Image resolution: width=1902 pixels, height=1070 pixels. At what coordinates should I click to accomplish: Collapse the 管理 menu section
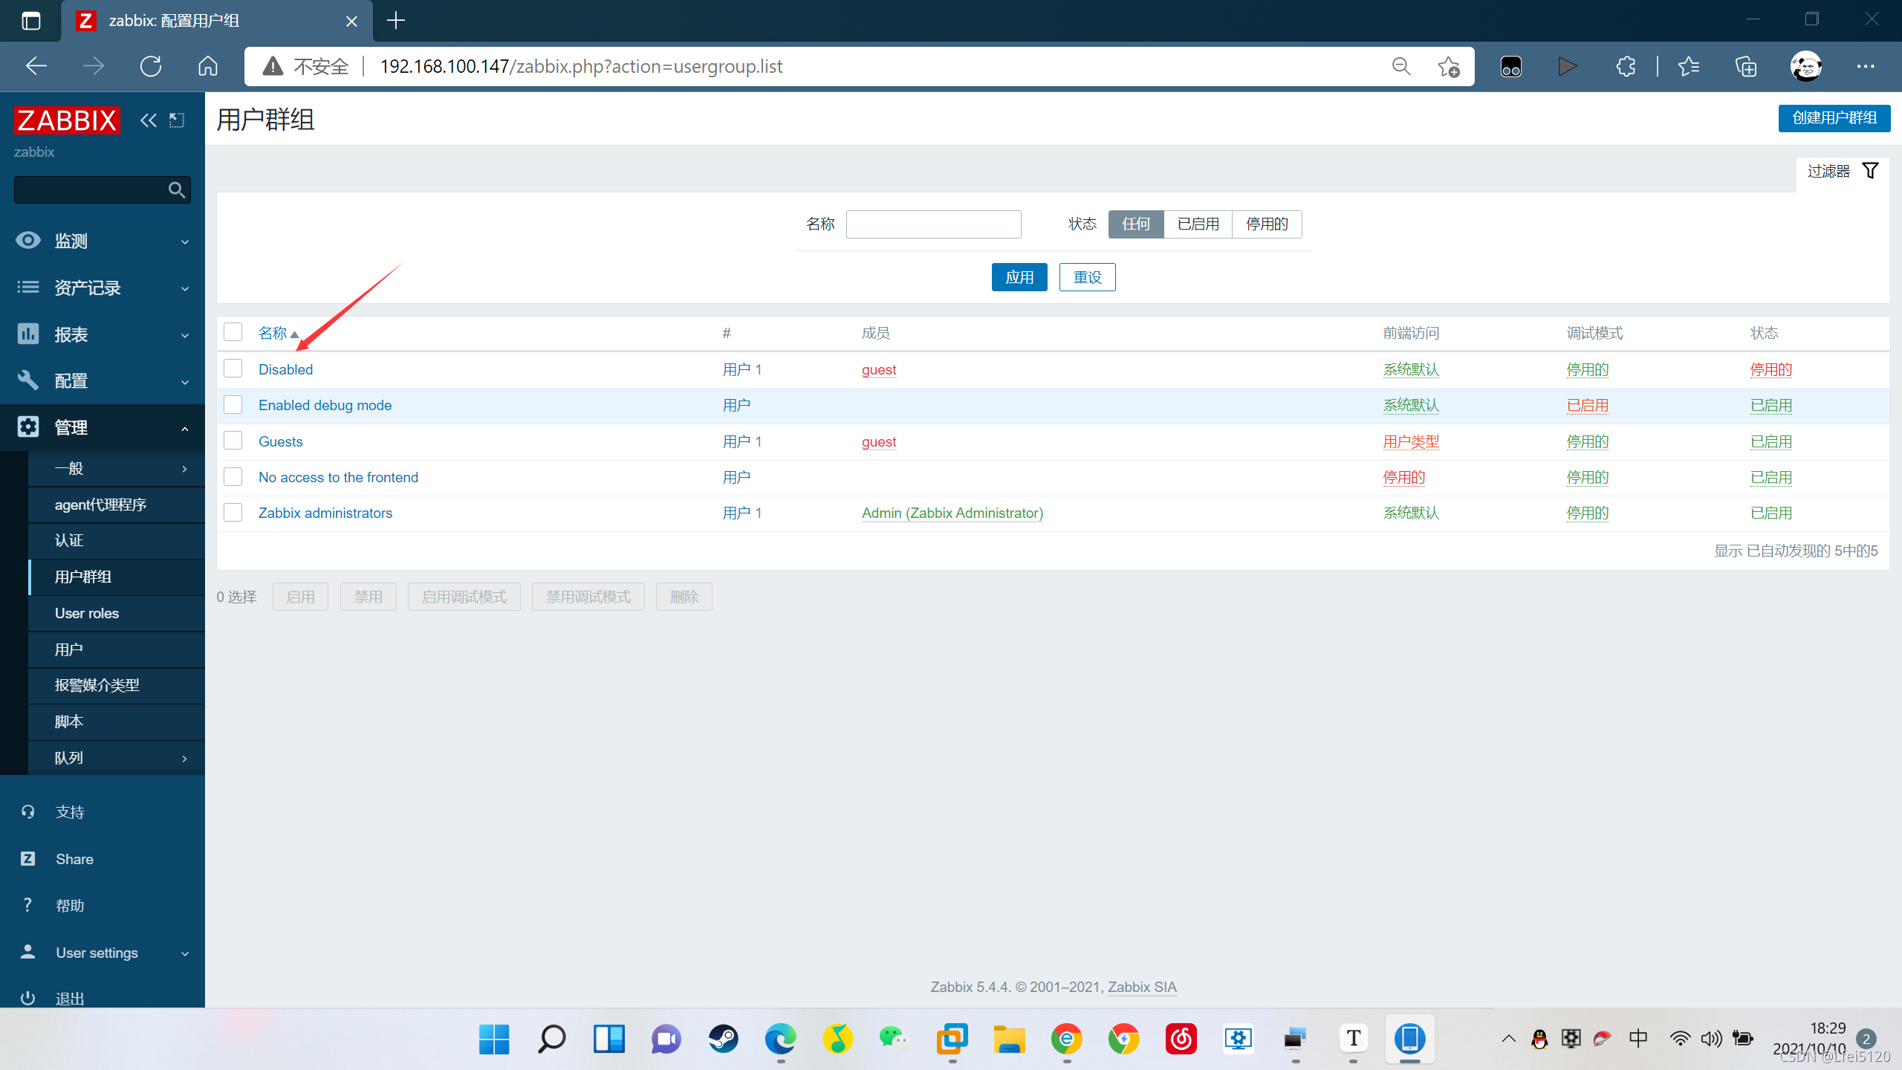coord(103,427)
